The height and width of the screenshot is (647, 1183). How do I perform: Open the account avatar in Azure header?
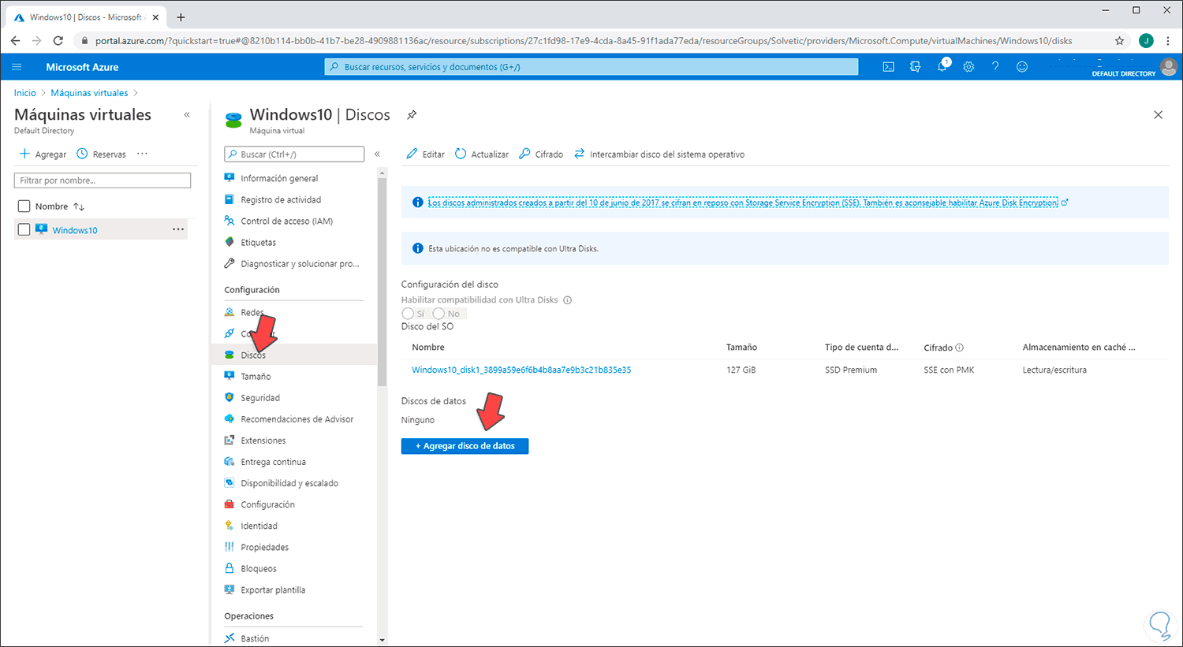pos(1170,67)
